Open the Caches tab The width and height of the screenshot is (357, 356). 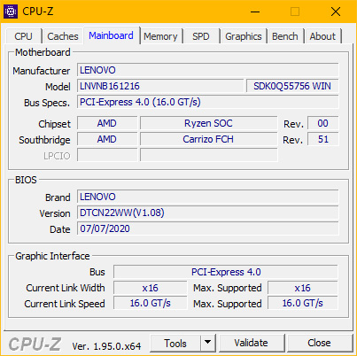(x=63, y=36)
